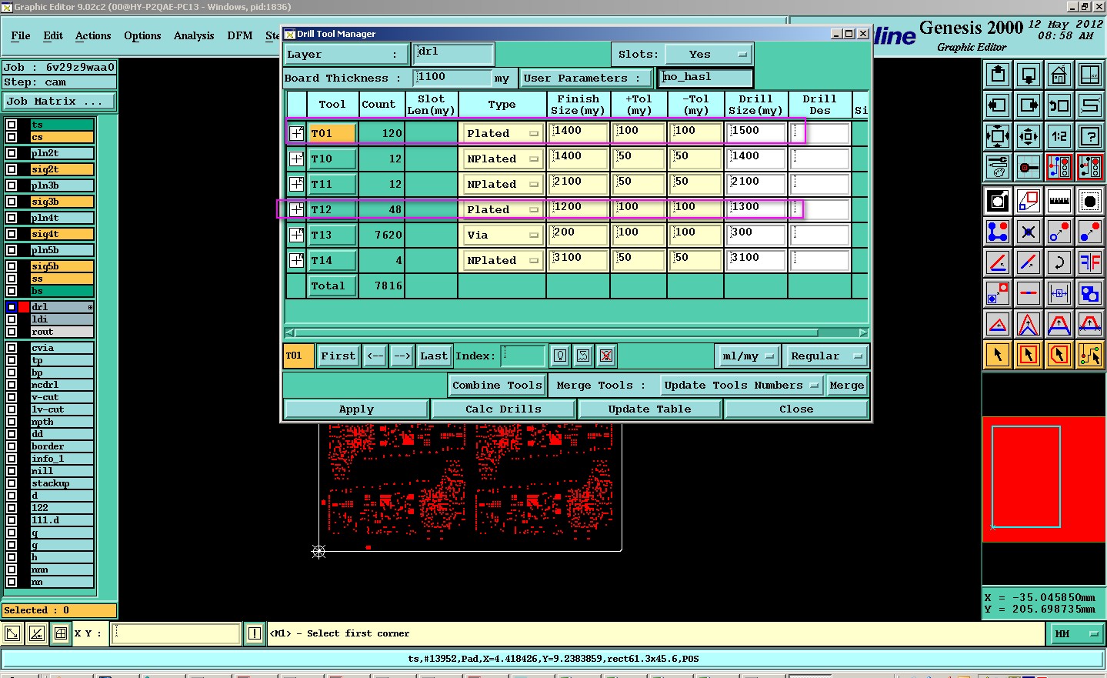Viewport: 1107px width, 678px height.
Task: Click the curved rotate arrow icon
Action: pos(1059,262)
